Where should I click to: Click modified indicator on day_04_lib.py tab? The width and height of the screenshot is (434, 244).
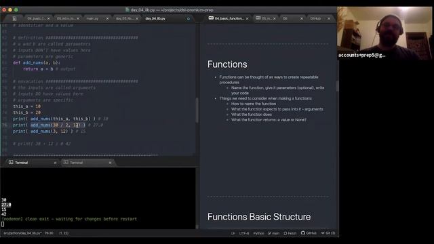coord(189,19)
